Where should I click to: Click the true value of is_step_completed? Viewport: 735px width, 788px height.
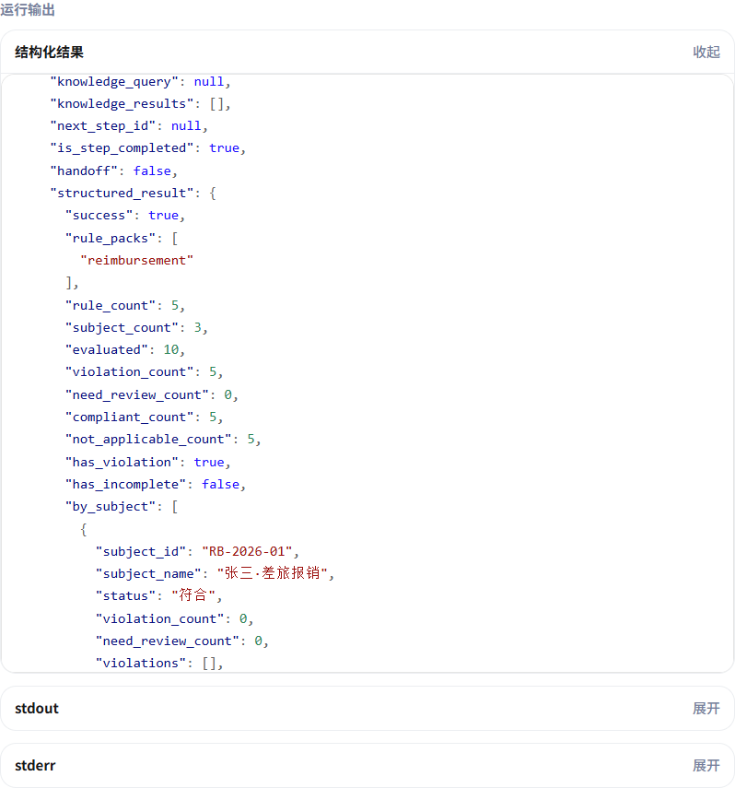[x=224, y=148]
